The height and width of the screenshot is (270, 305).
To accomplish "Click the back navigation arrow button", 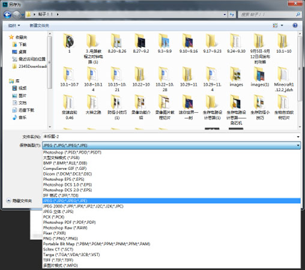I will (7, 14).
